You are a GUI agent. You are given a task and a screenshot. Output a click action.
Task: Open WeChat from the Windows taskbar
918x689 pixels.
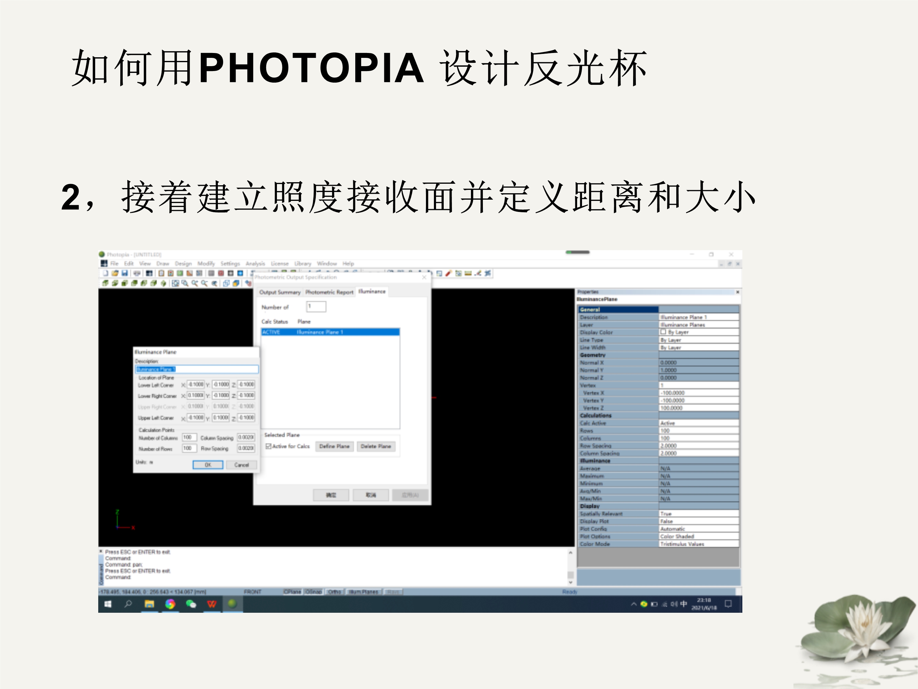(191, 604)
